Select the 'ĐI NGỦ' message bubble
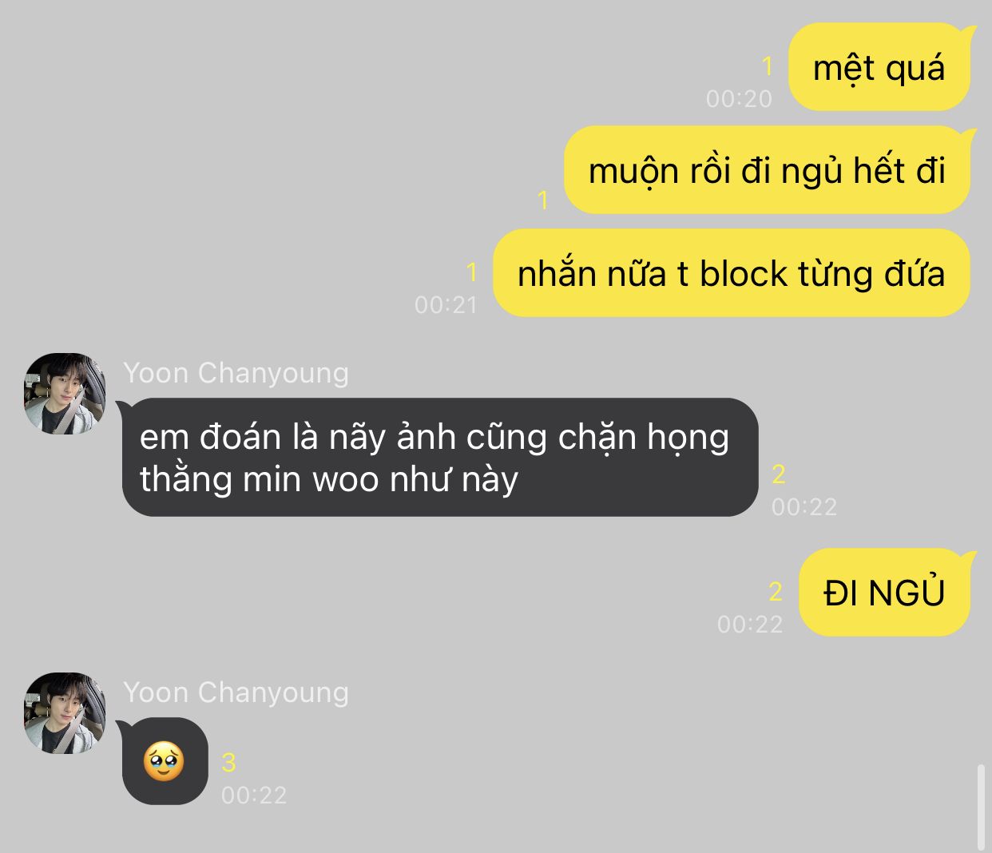 [x=884, y=593]
